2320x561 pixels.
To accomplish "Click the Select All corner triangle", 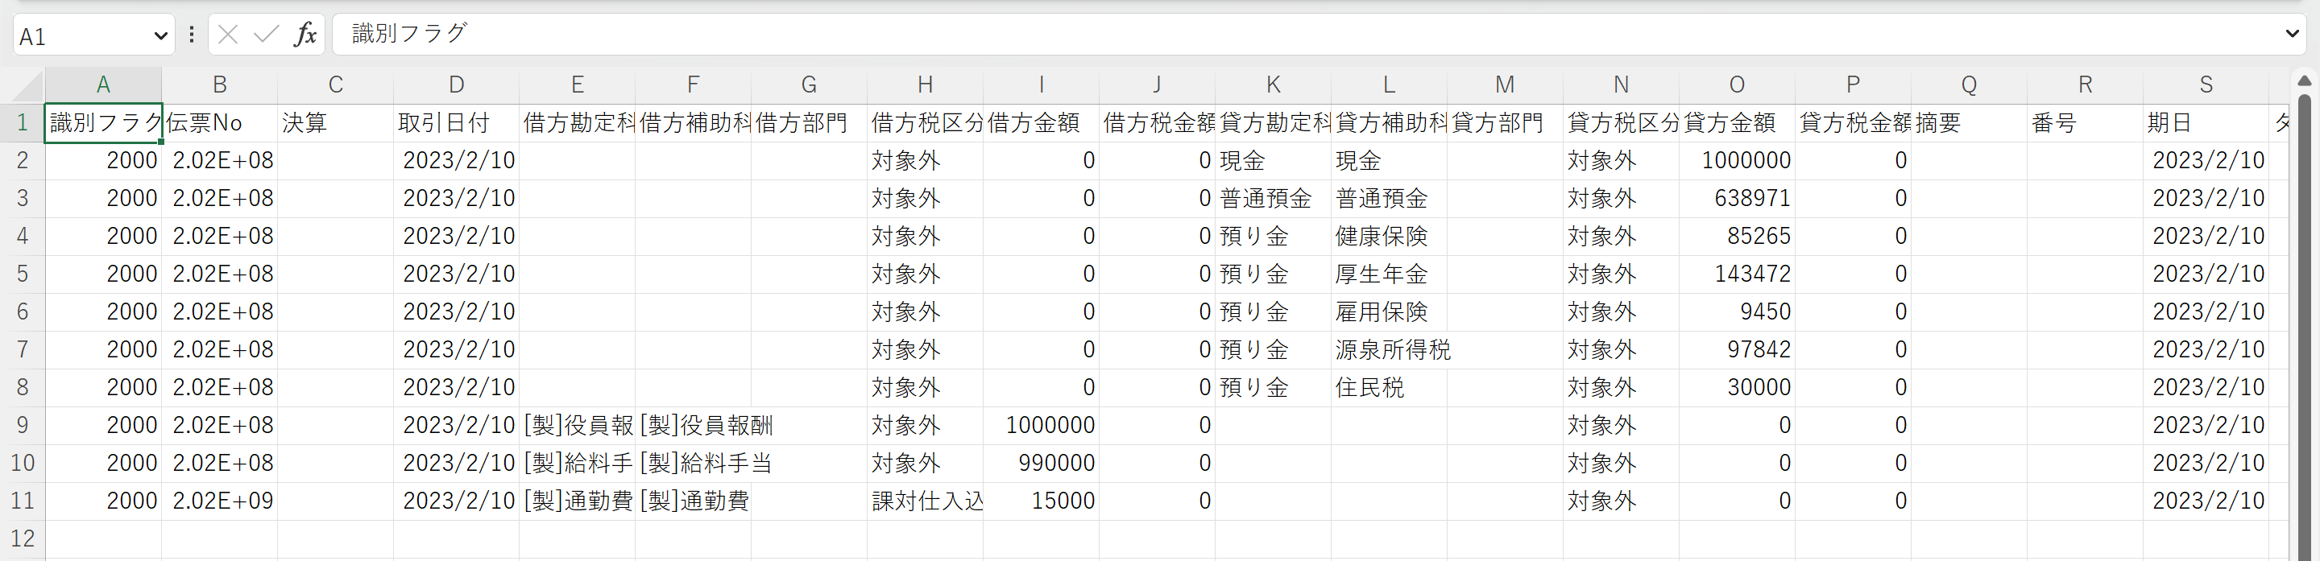I will coord(25,86).
